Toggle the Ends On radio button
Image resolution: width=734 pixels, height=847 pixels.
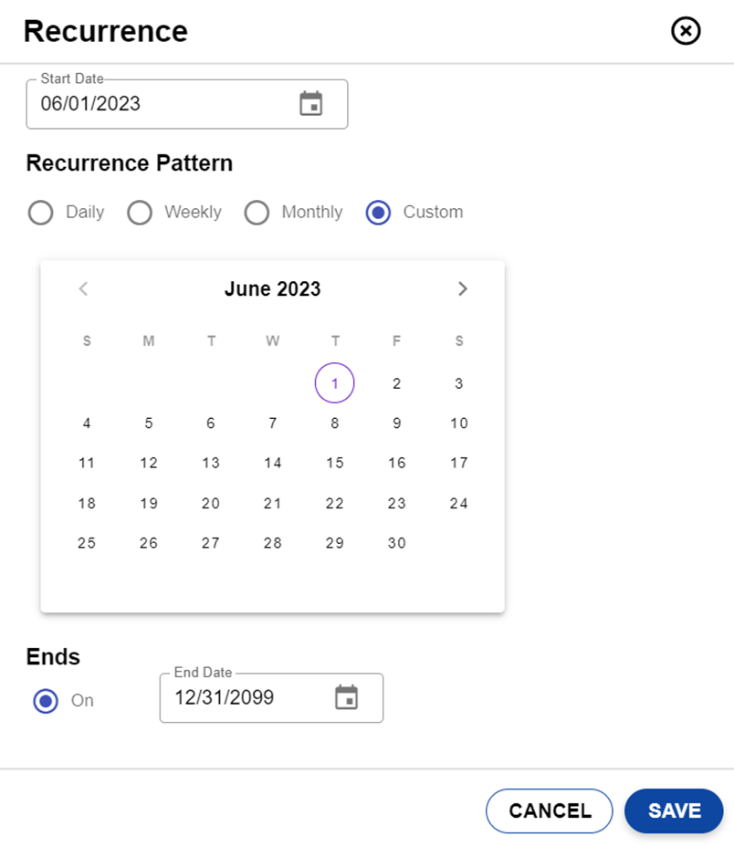(x=46, y=701)
